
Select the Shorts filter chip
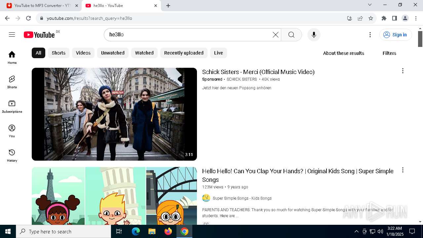pos(58,53)
